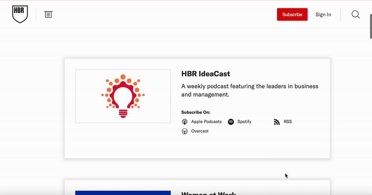Click the Spotify logo icon
Screen dimensions: 372x195
pyautogui.click(x=231, y=122)
